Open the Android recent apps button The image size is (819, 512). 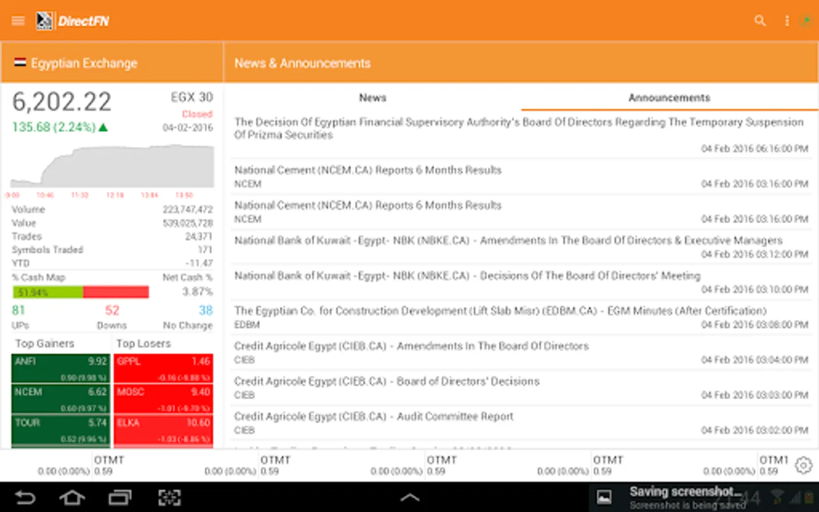pyautogui.click(x=120, y=498)
